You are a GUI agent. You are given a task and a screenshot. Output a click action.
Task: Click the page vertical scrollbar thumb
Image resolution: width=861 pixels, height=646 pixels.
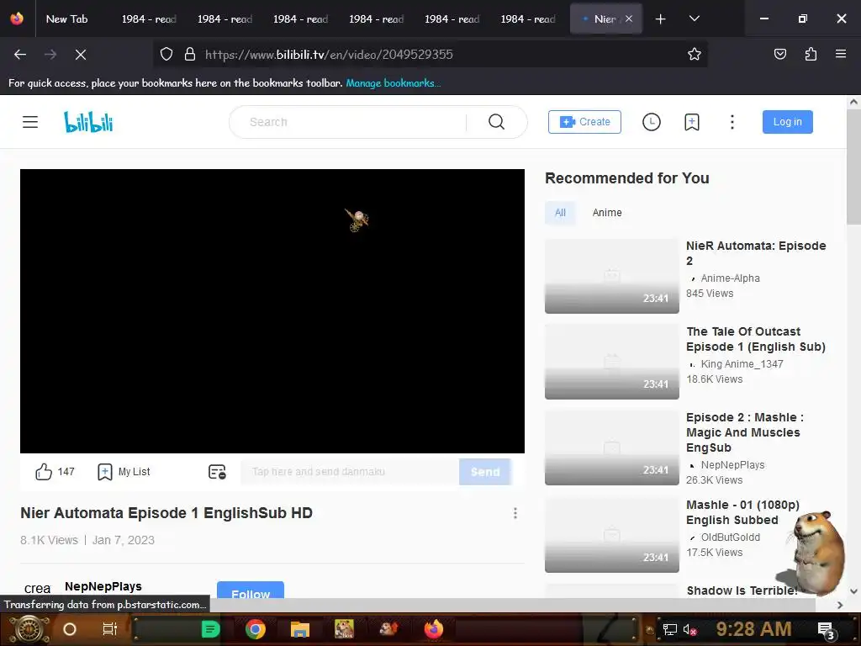point(853,167)
